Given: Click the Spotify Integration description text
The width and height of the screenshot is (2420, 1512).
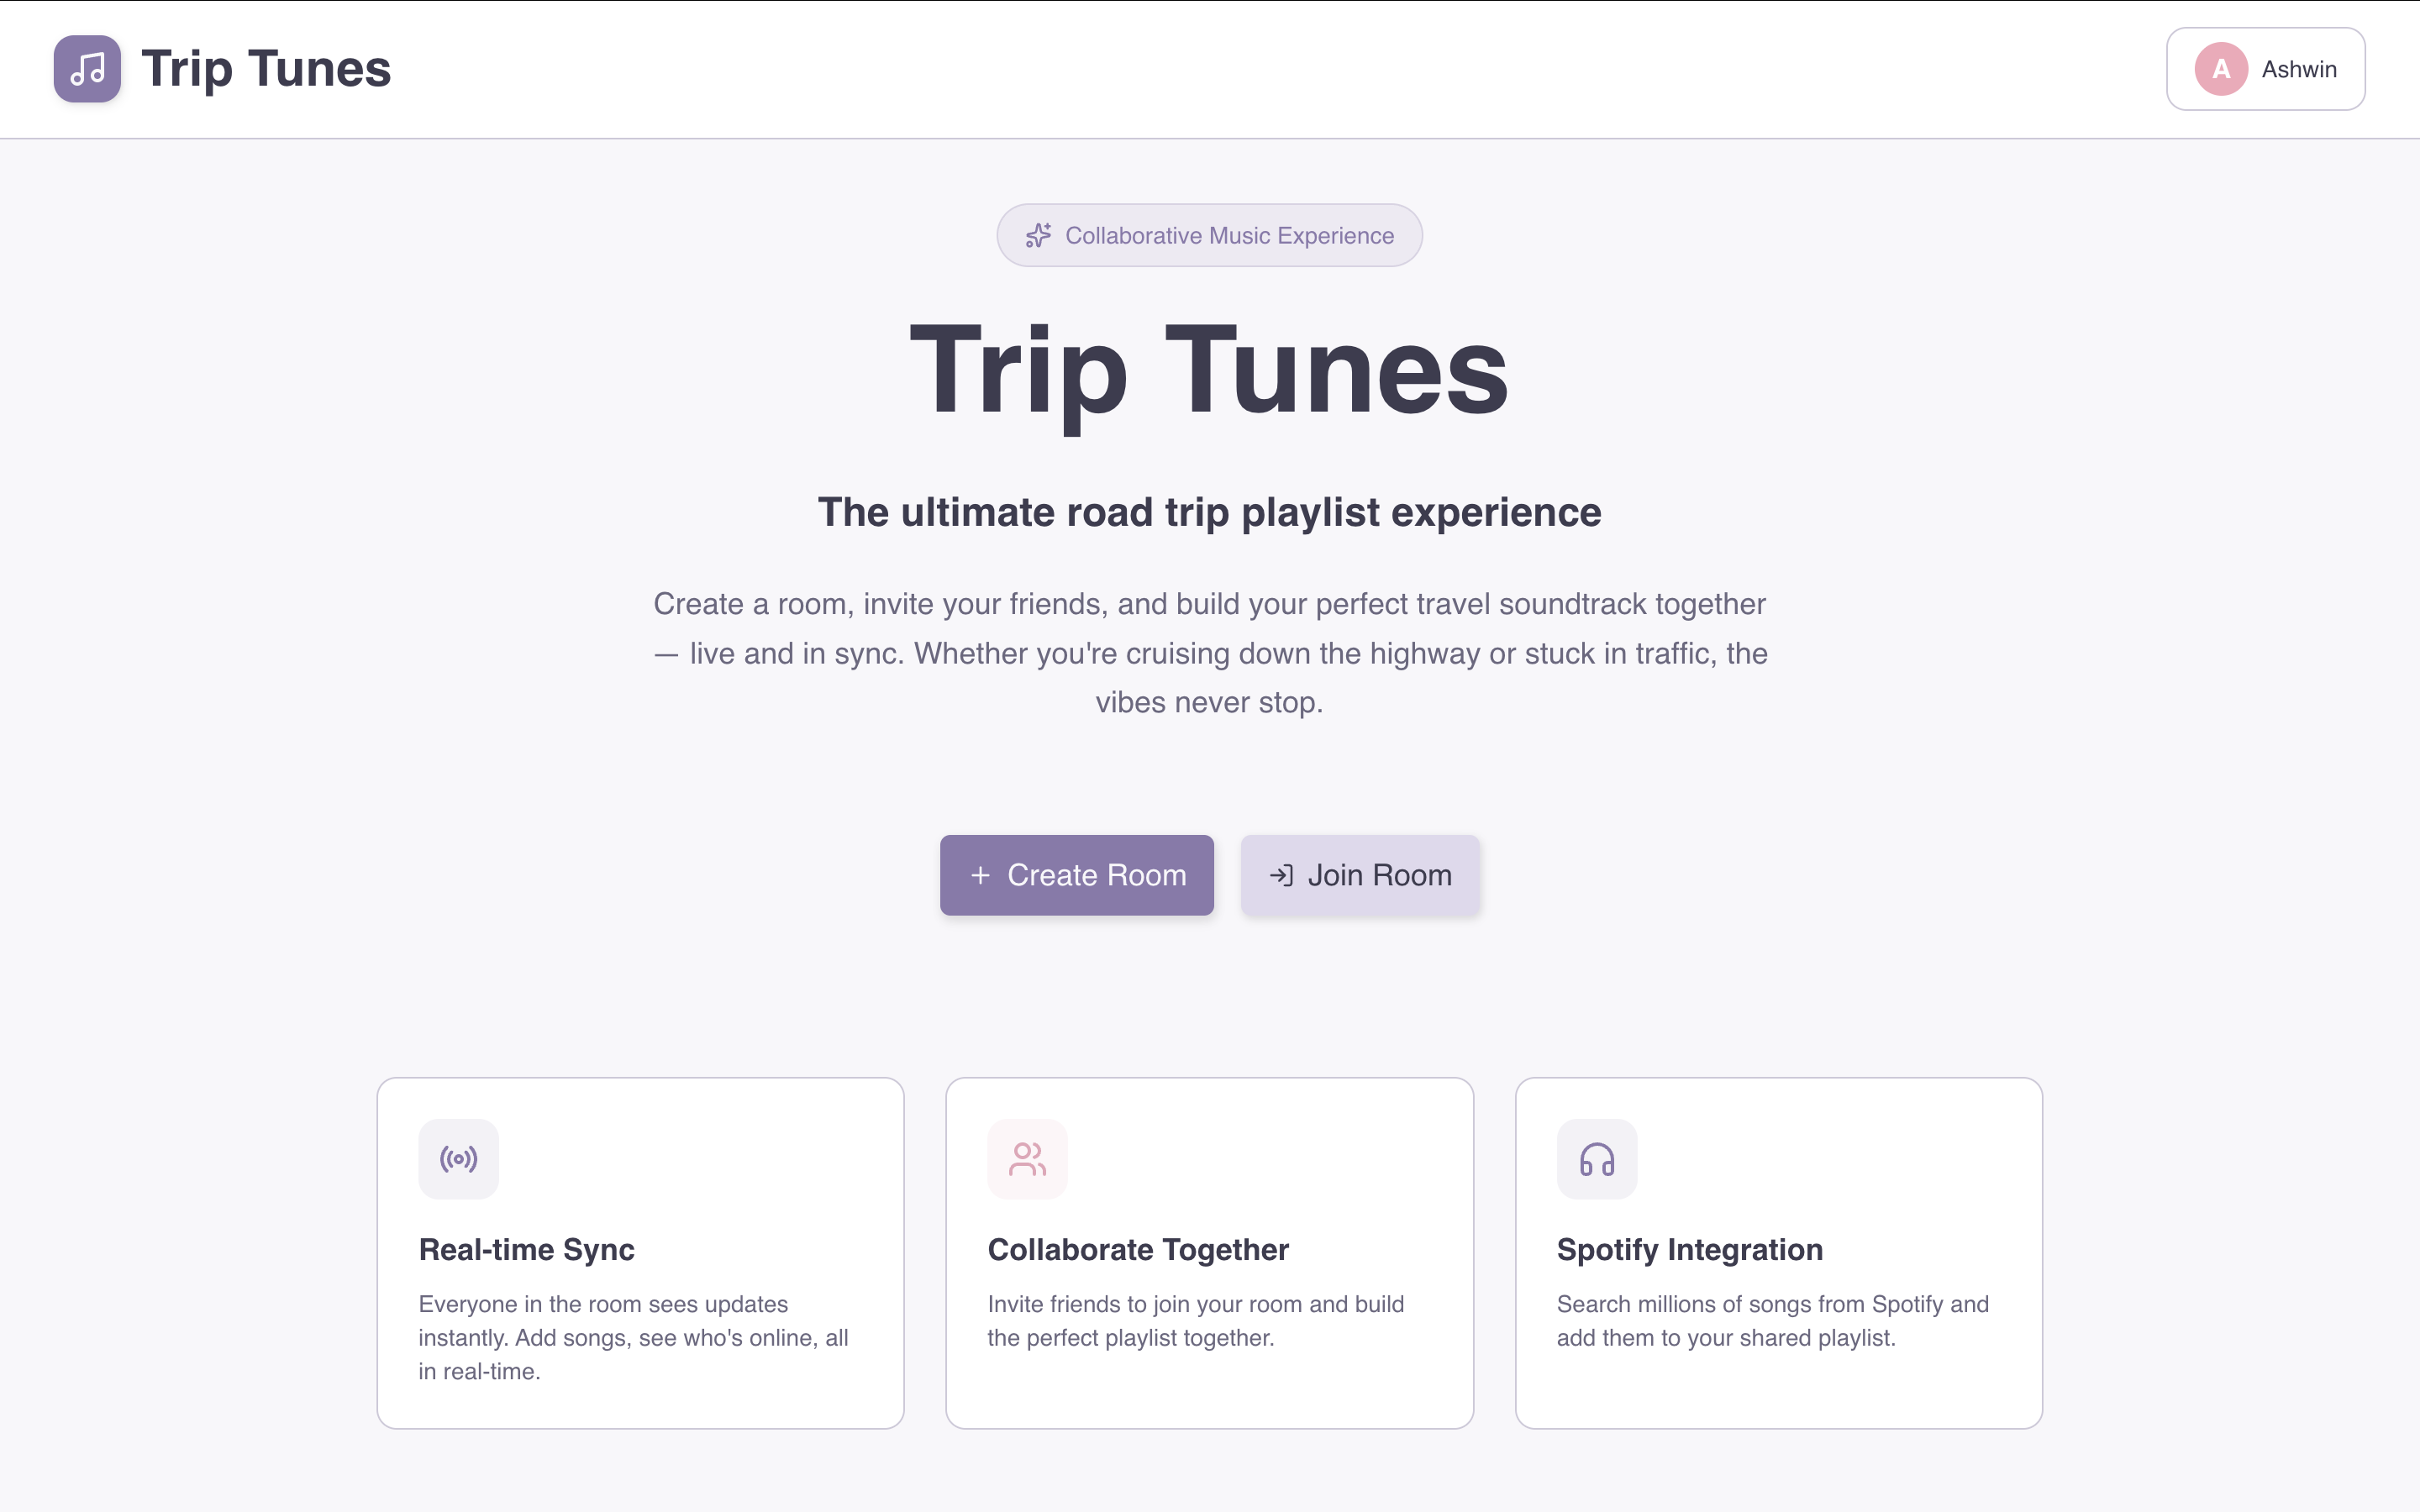Looking at the screenshot, I should coord(1772,1320).
